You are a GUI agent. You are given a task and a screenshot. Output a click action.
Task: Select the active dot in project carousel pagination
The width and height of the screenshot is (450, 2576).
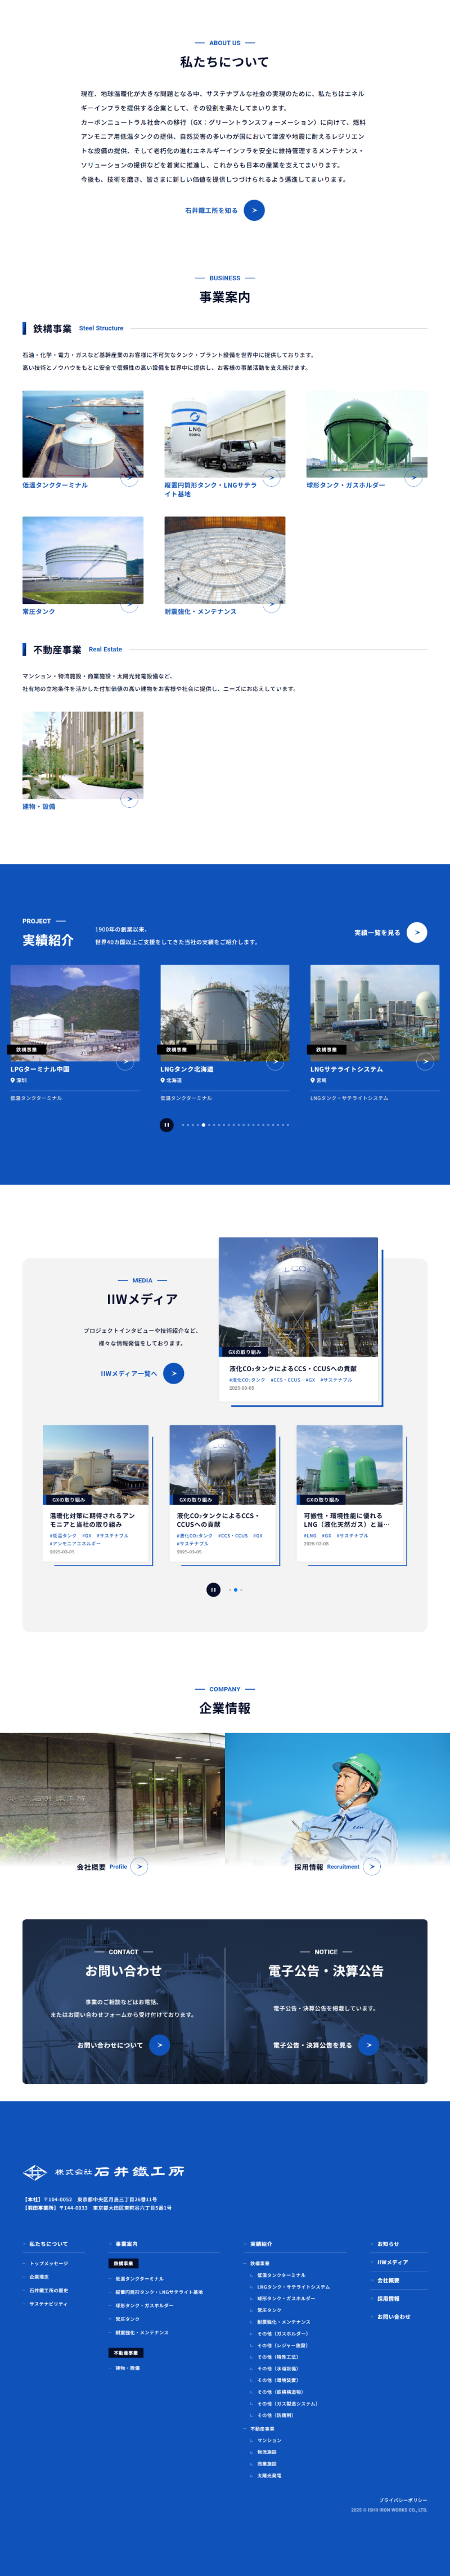click(204, 1125)
